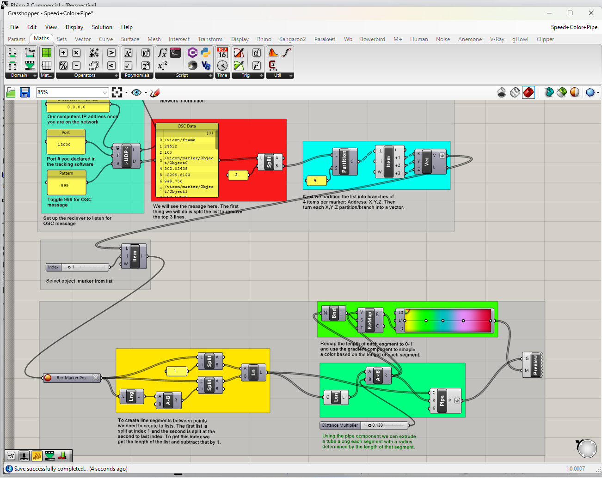The width and height of the screenshot is (602, 478).
Task: Click the Rec Marker Pos recorder component
Action: (72, 378)
